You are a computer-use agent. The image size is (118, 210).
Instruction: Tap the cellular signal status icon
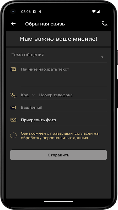98,12
